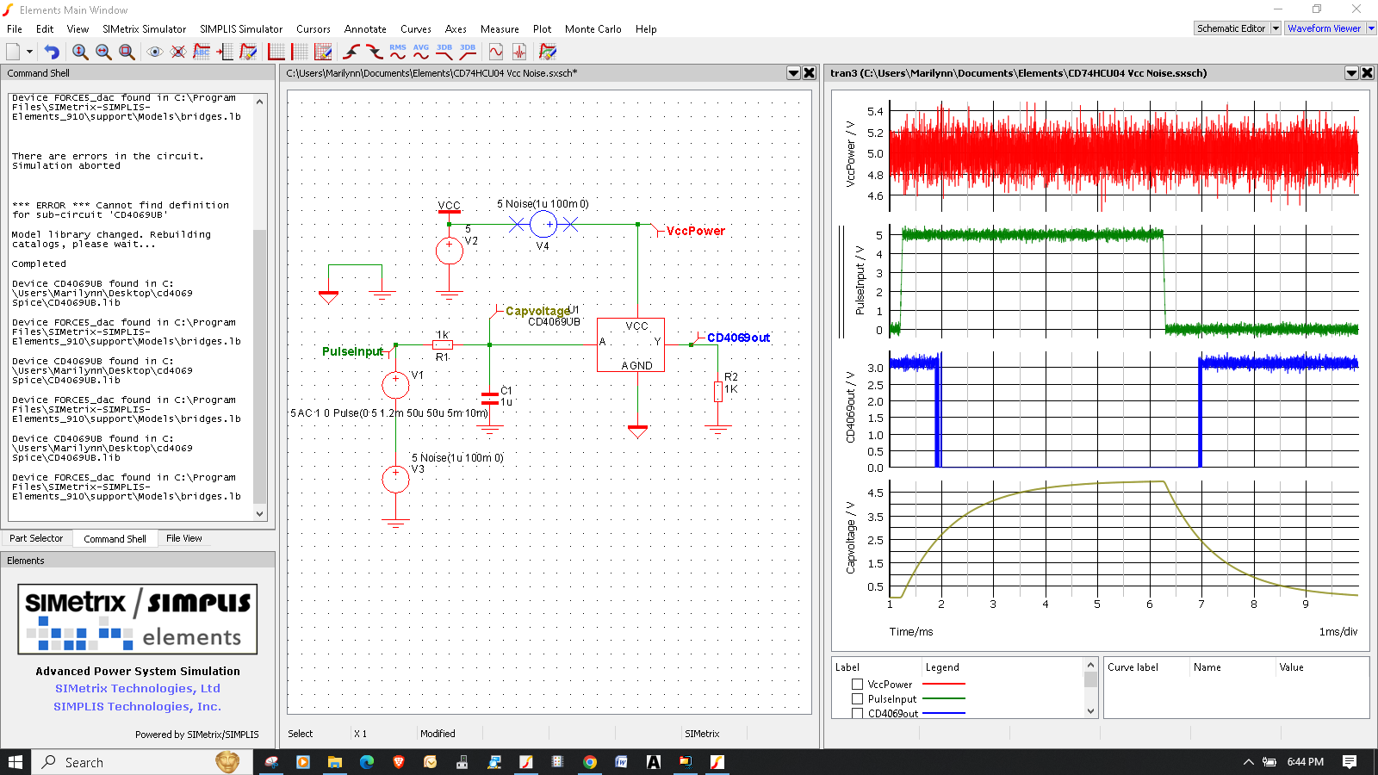Click the last toolbar graph pencil icon
The width and height of the screenshot is (1378, 775).
548,52
